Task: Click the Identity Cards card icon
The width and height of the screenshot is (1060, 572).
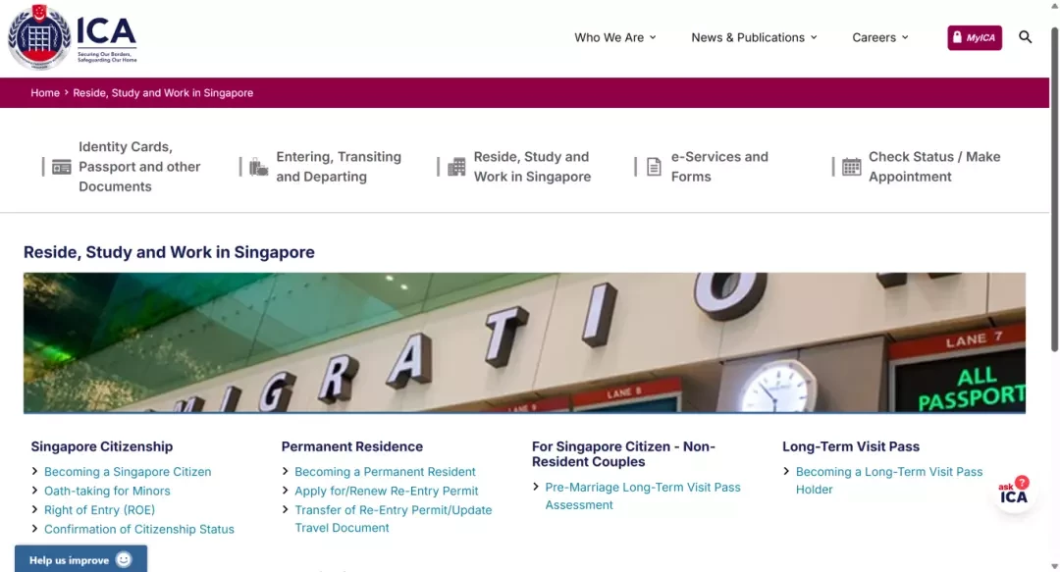Action: tap(62, 167)
